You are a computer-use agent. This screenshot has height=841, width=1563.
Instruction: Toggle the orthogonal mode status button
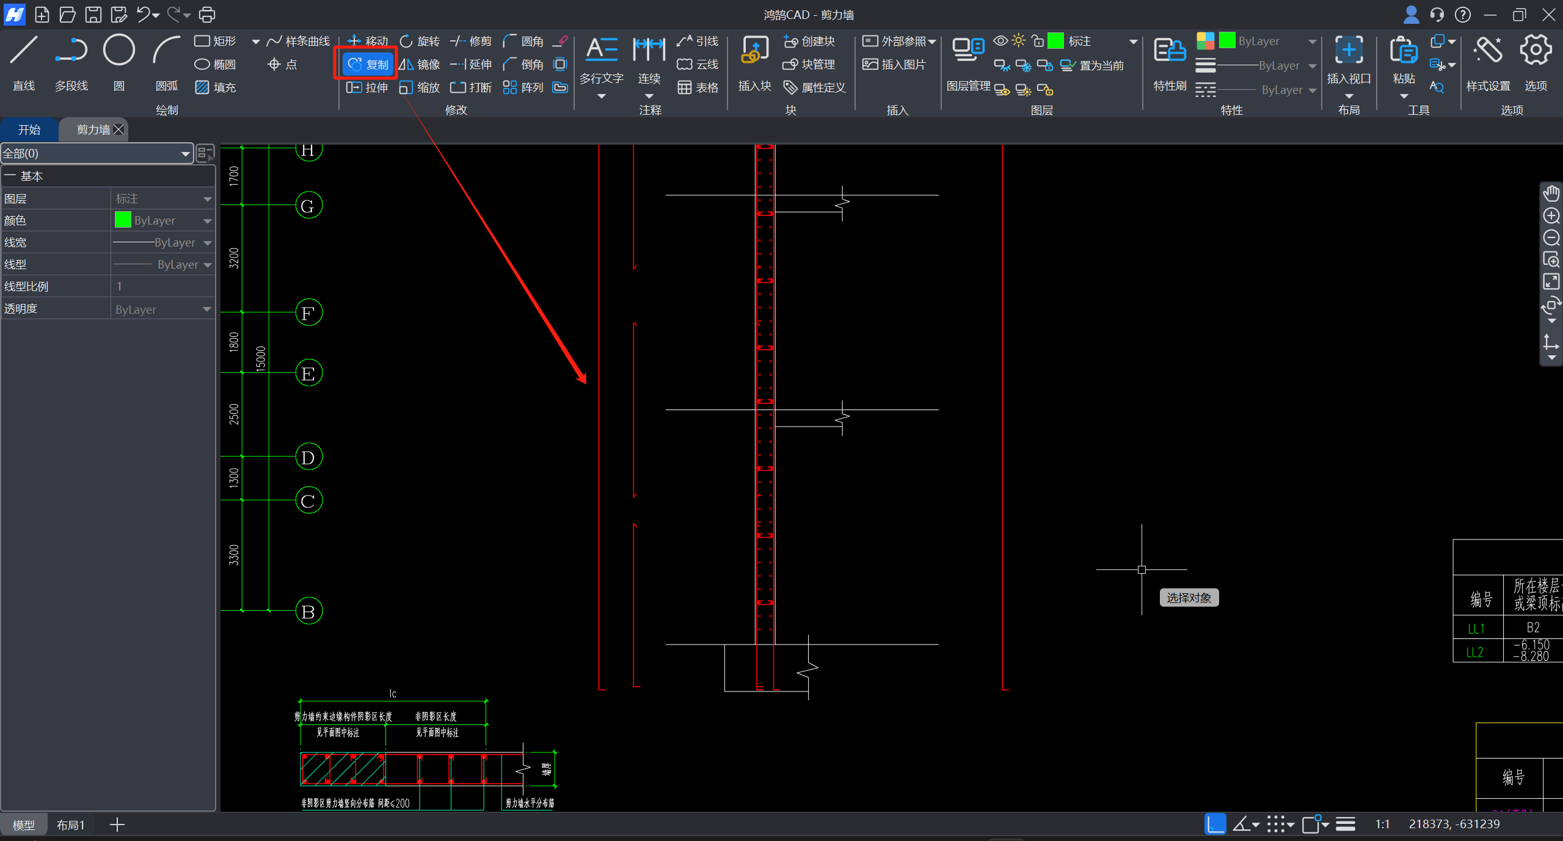1215,824
